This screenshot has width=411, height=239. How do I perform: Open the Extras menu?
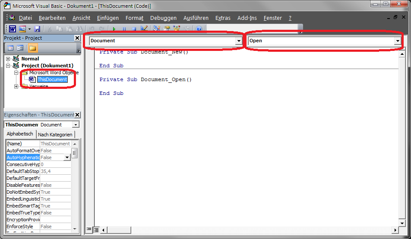coord(223,18)
